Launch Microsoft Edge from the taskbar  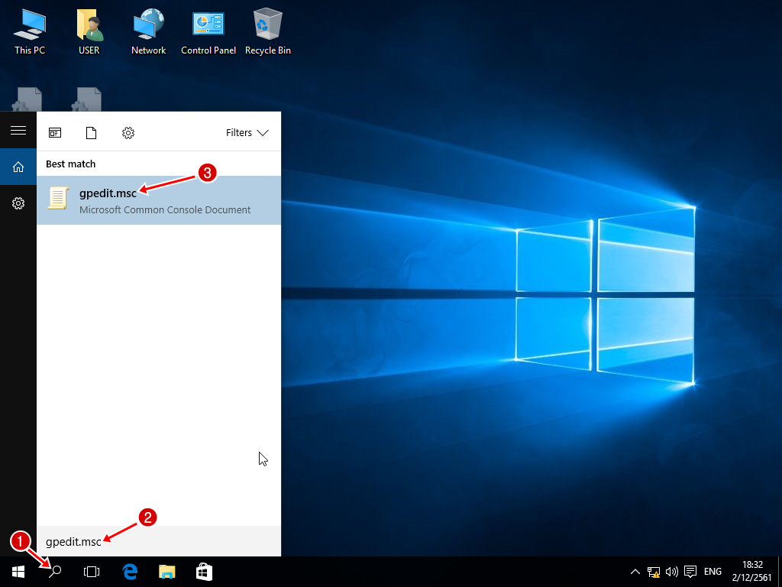(x=130, y=572)
